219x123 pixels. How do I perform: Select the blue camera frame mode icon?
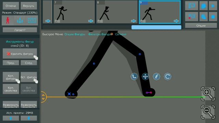[x=32, y=20]
